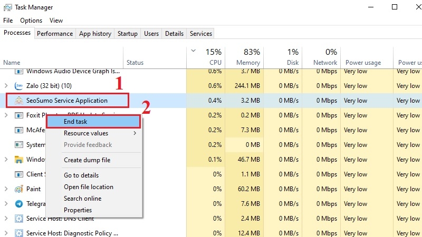
Task: Expand Service Host: DNS Client group
Action: [6, 219]
